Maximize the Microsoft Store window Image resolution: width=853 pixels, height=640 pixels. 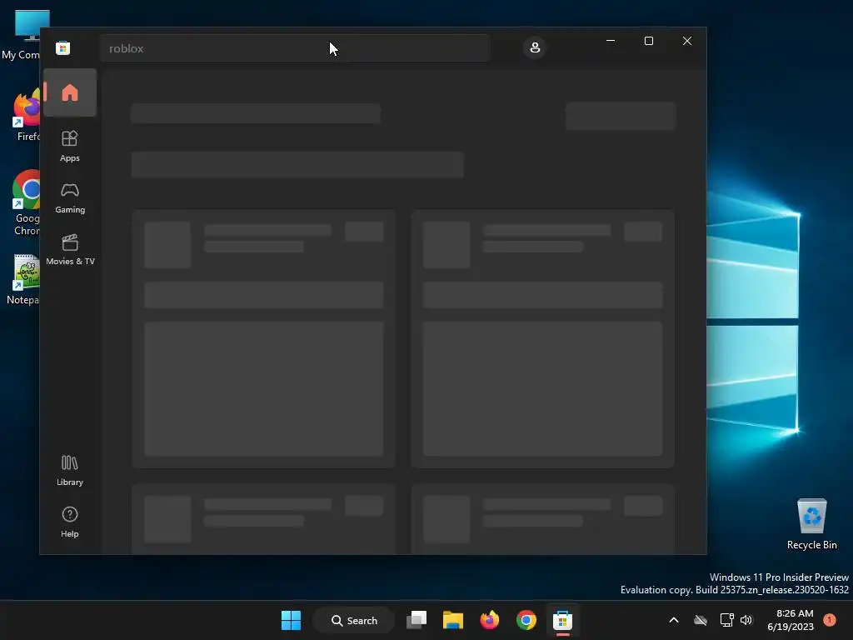648,41
